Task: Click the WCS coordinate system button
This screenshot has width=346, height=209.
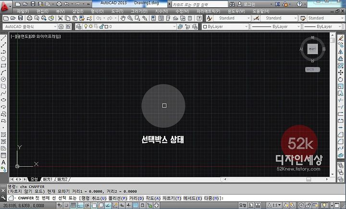Action: click(312, 70)
